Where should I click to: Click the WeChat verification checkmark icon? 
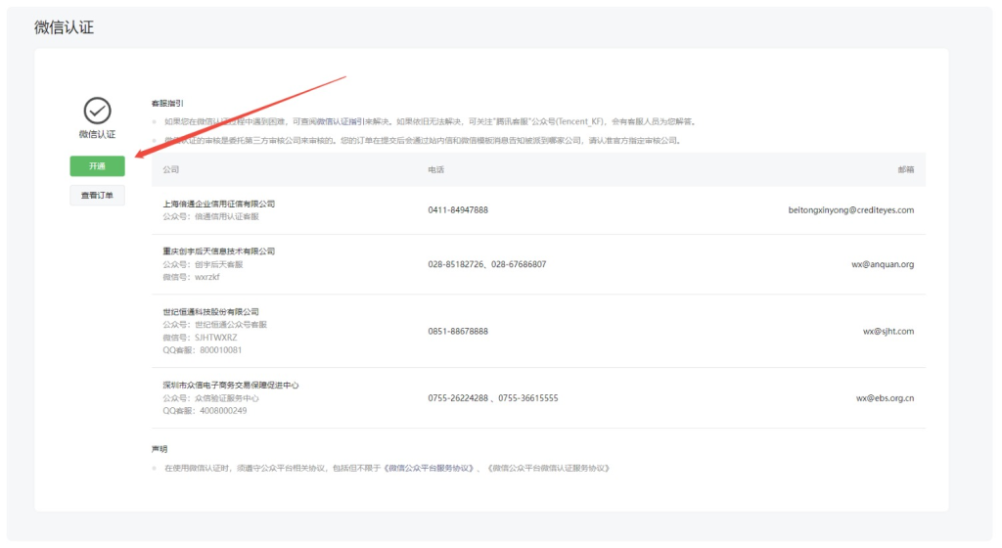coord(97,110)
